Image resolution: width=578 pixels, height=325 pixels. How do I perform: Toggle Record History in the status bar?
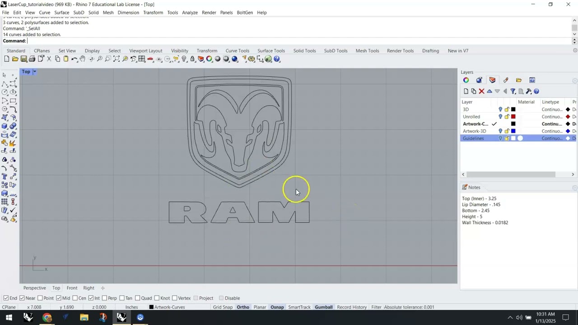352,307
